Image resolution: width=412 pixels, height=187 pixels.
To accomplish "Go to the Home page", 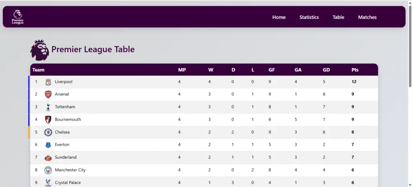I will click(279, 17).
